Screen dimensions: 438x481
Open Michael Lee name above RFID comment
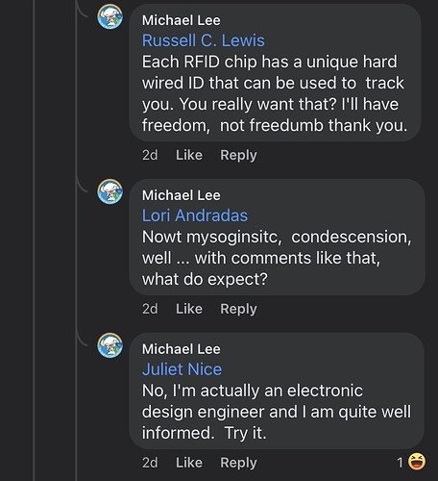coord(182,20)
